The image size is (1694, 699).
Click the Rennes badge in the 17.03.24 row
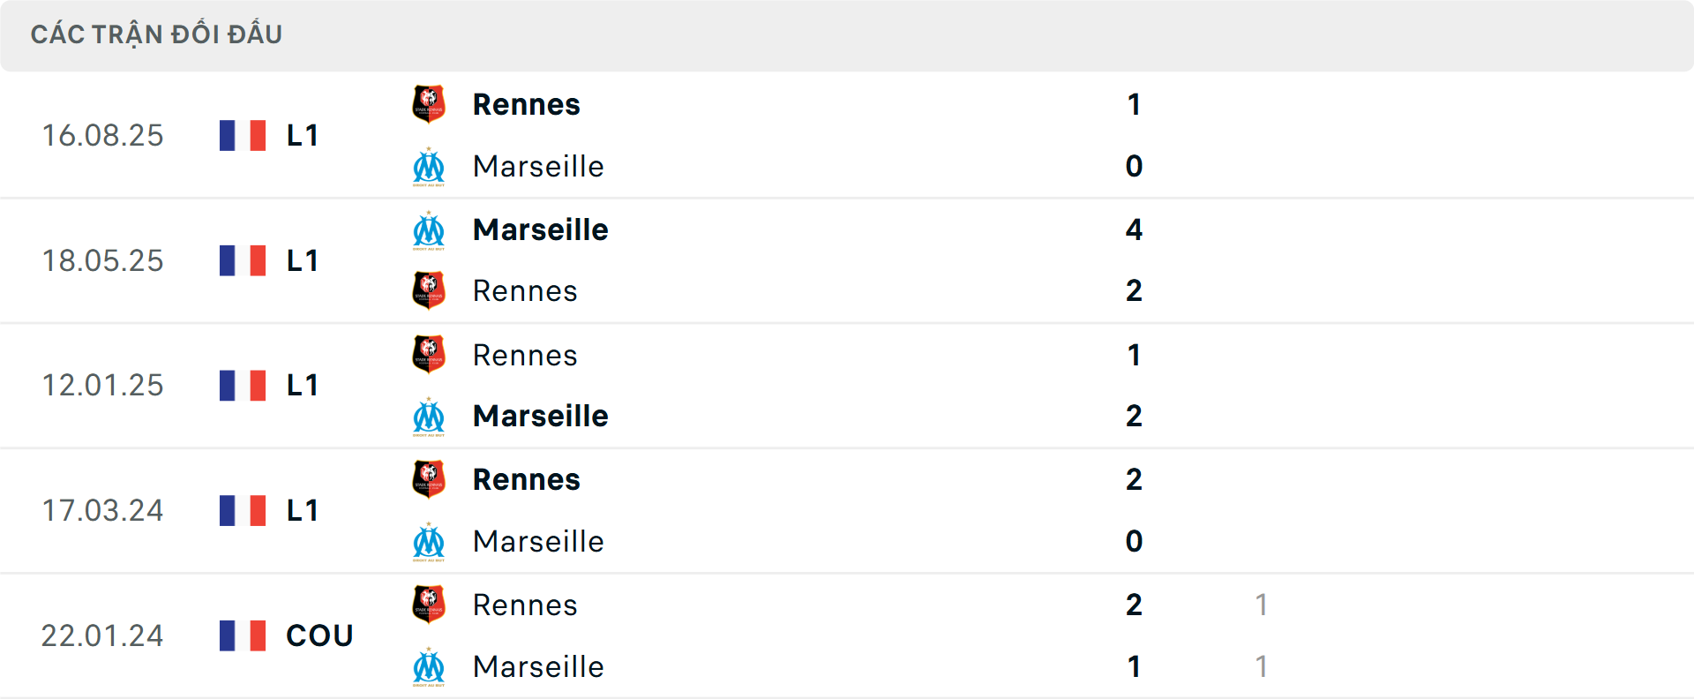coord(429,479)
